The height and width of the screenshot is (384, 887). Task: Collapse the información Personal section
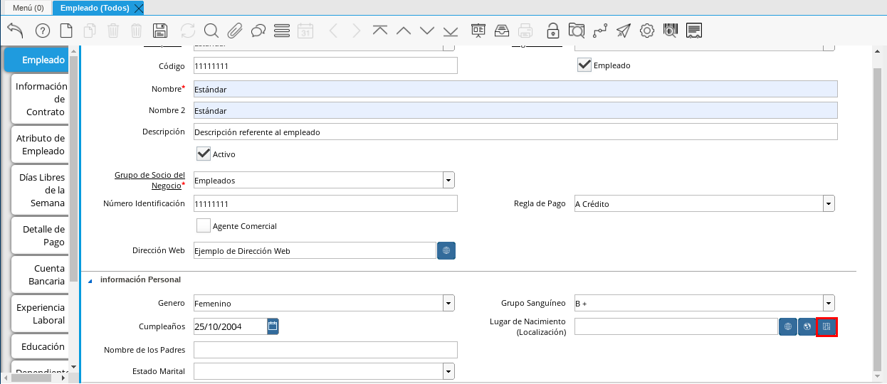point(90,280)
